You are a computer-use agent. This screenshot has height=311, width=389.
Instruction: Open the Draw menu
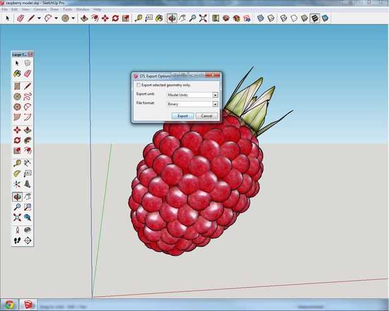(55, 9)
